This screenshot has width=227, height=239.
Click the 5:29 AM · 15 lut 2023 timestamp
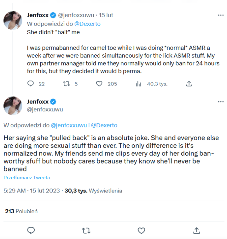point(32,191)
